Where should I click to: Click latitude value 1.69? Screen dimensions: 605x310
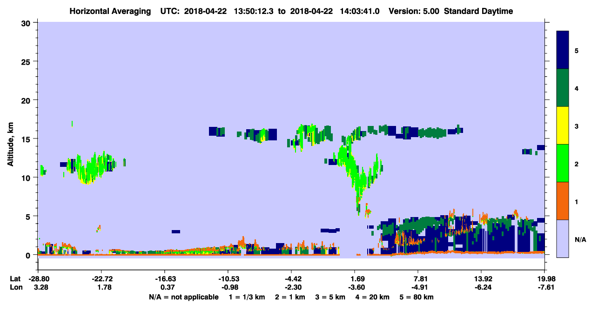355,279
